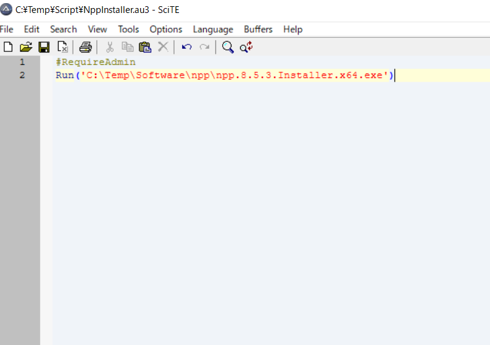Undo the last edit with the toolbar arrow

click(186, 47)
